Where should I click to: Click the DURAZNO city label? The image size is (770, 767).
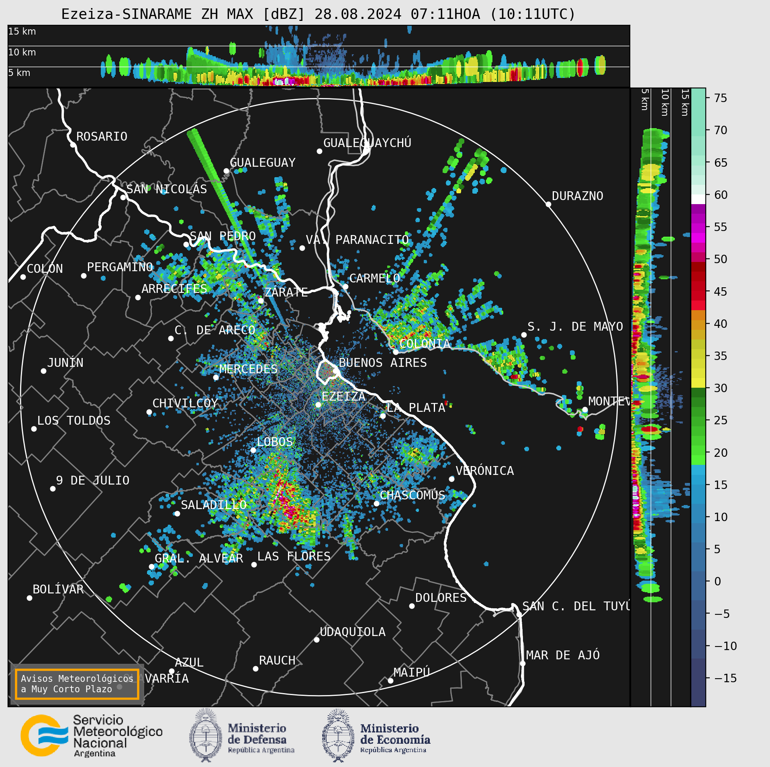(x=577, y=196)
